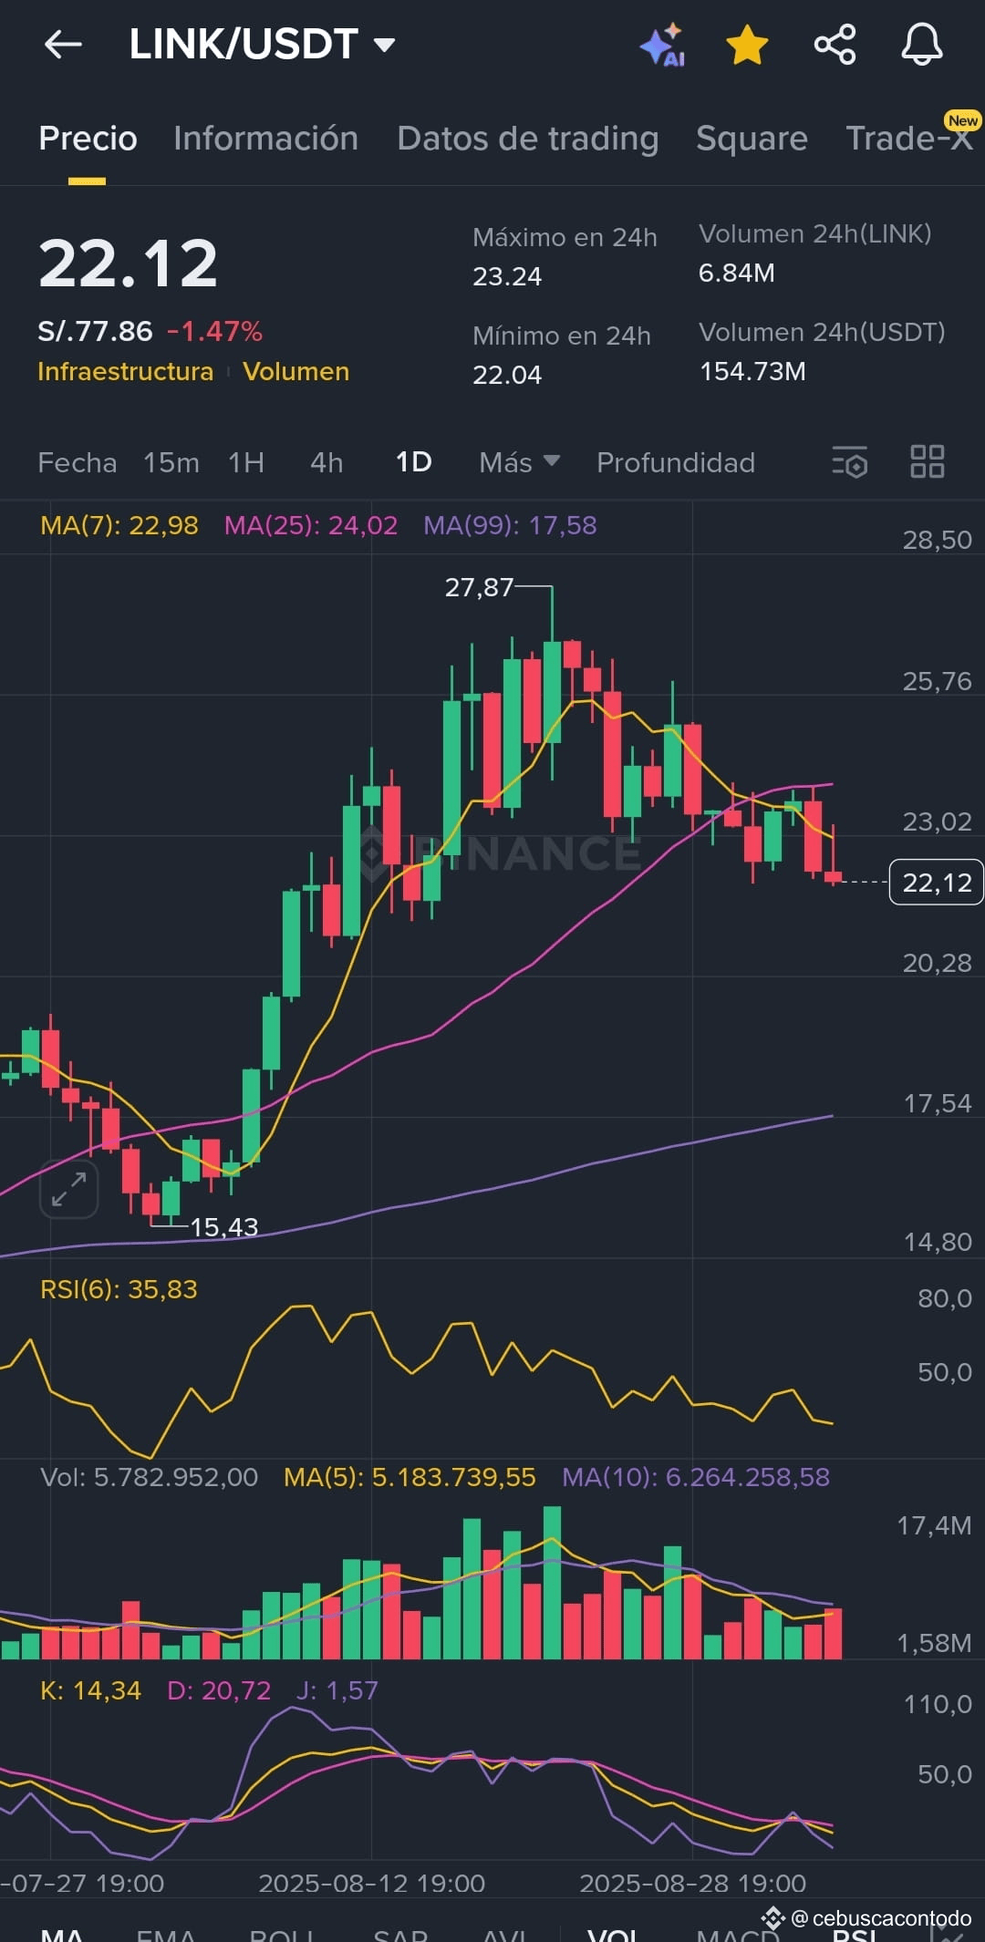The width and height of the screenshot is (985, 1942).
Task: Tap the S/.77.86 local price
Action: [95, 331]
